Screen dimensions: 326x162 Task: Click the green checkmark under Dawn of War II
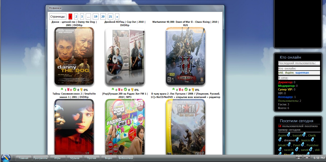186,89
